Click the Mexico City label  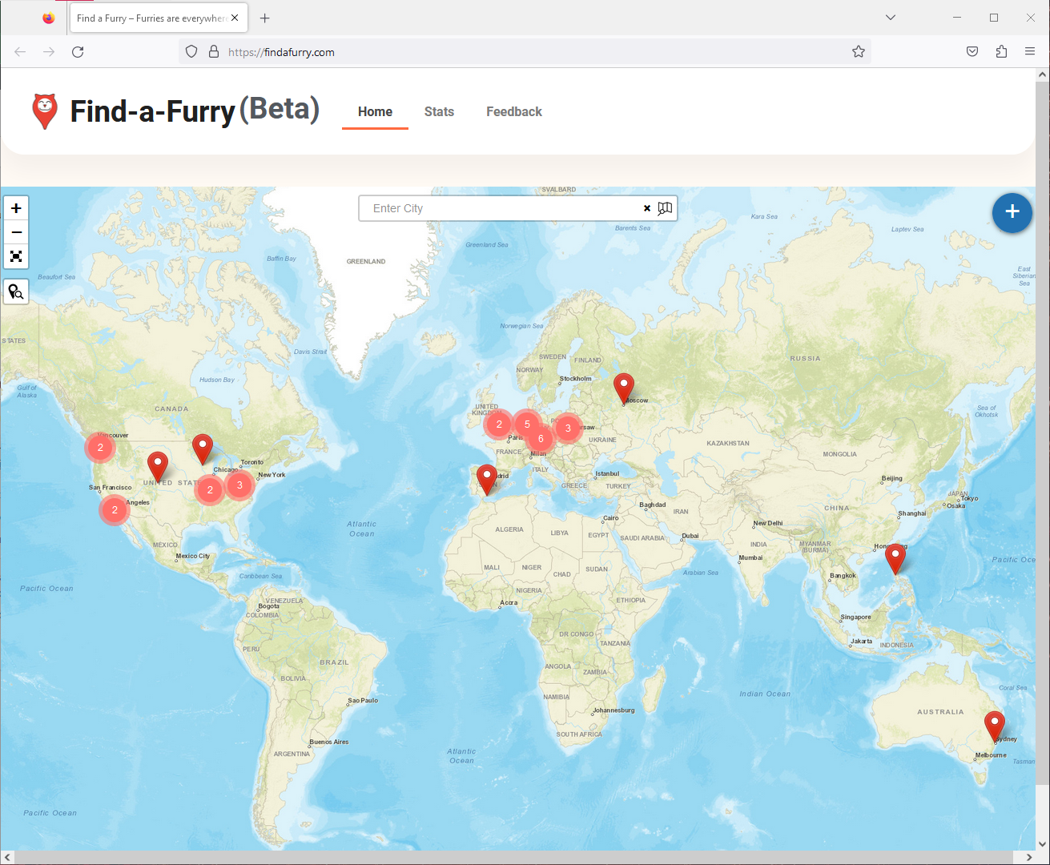coord(193,556)
